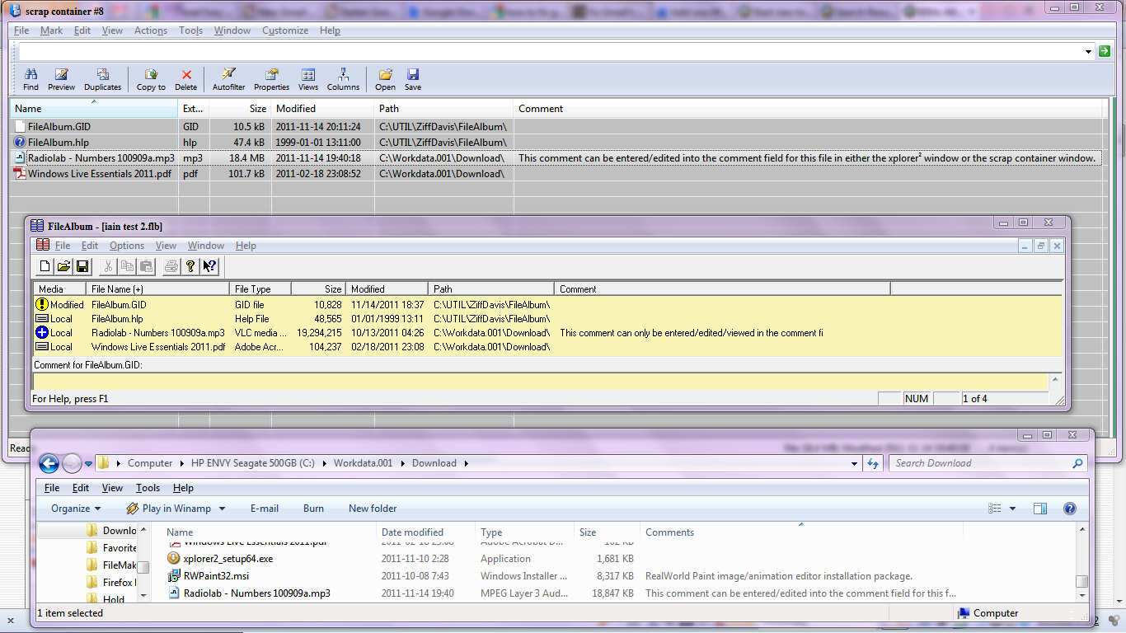Open the Tools menu in Explorer

148,488
